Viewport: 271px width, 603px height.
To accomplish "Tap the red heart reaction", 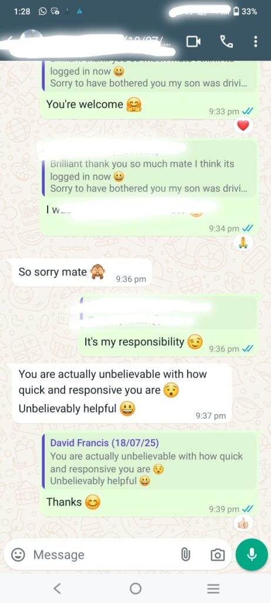I will pos(243,125).
